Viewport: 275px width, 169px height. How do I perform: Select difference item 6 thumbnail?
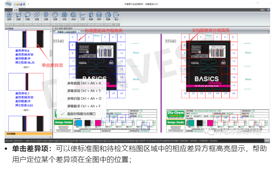click(26, 39)
